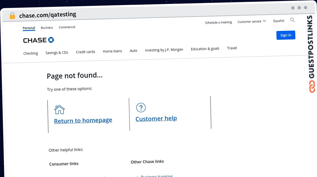
Task: Open the Checking menu
Action: click(x=31, y=53)
